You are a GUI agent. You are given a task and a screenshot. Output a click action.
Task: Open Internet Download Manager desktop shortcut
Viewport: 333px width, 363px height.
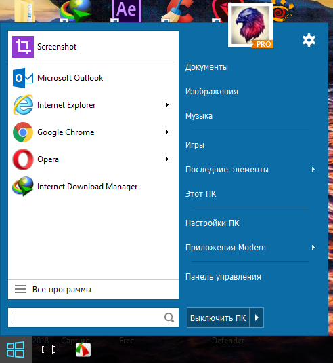(76, 11)
